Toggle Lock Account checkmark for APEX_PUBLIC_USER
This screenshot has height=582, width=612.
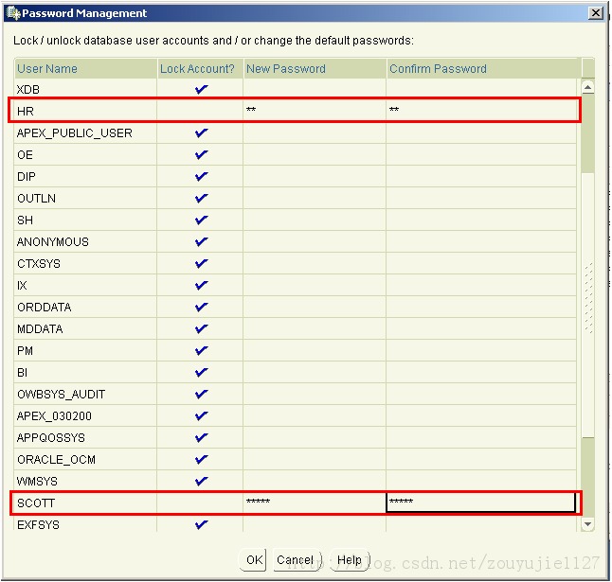click(201, 133)
